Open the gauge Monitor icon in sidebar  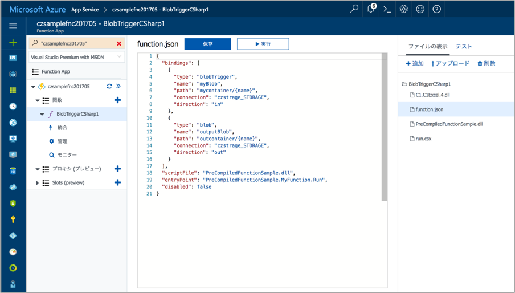(x=13, y=252)
